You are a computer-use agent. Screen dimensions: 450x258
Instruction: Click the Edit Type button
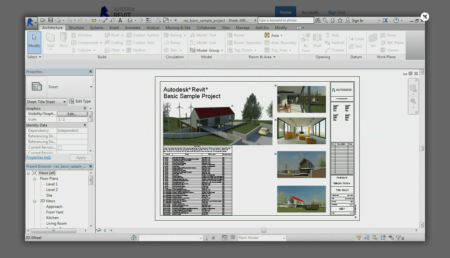pyautogui.click(x=80, y=101)
